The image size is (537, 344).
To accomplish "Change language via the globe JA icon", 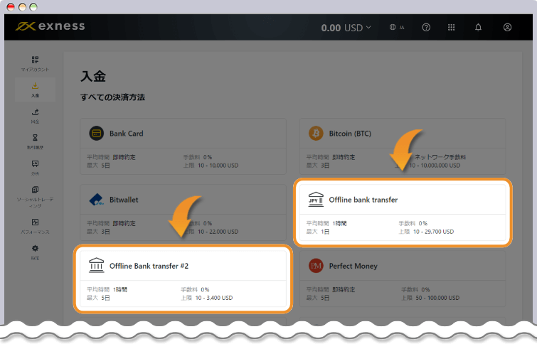I will (397, 28).
